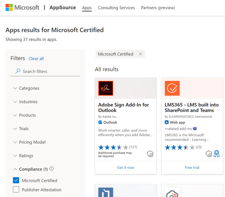Click the Outlook product icon

pos(100,122)
